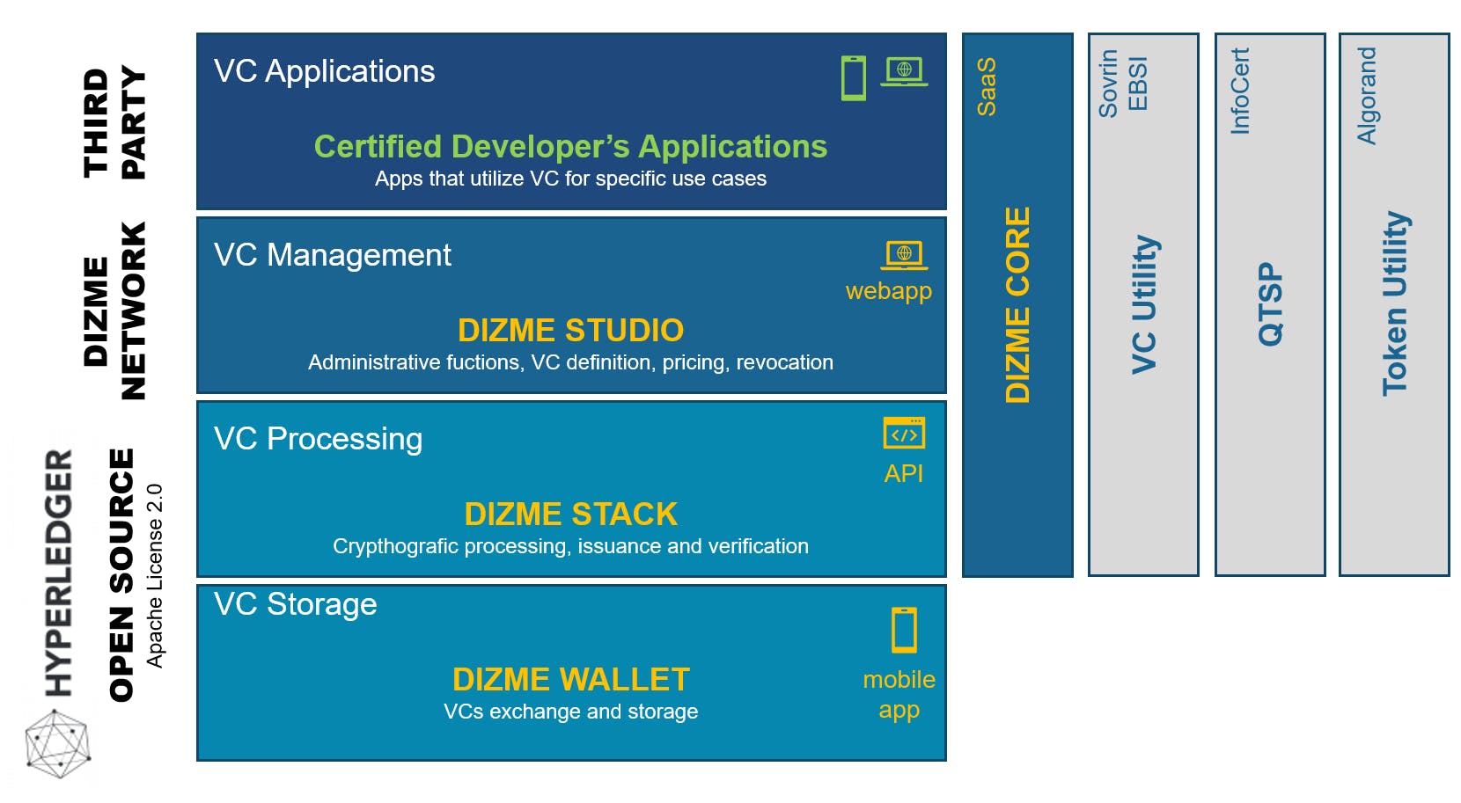Click the API code window icon
The image size is (1461, 803).
(x=904, y=434)
